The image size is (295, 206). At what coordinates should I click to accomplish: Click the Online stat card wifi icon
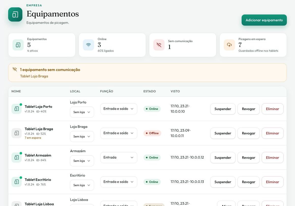pos(88,45)
